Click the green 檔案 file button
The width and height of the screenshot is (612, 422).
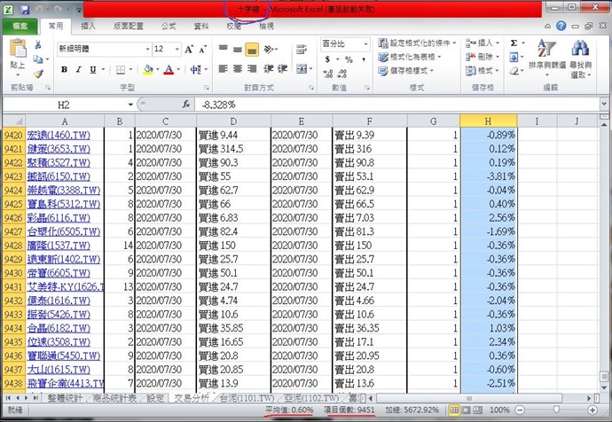pos(19,27)
